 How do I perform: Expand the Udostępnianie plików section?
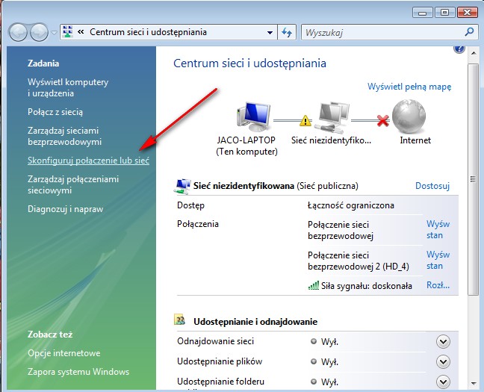443,362
